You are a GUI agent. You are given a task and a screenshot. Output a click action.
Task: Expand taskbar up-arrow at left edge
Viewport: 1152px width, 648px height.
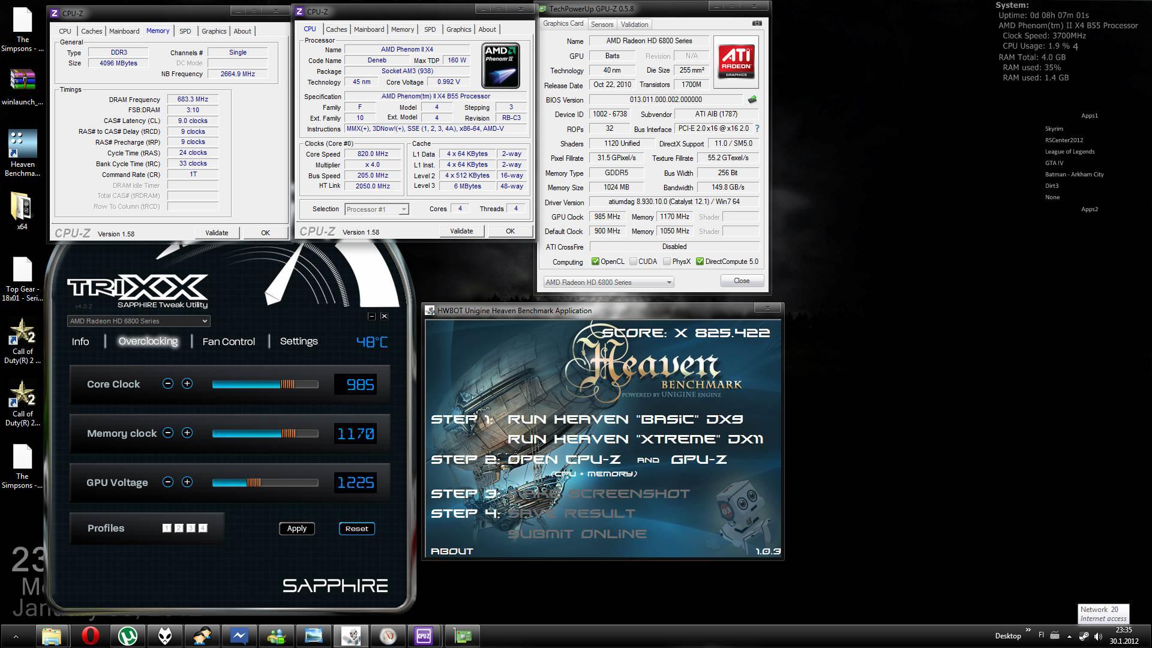16,637
